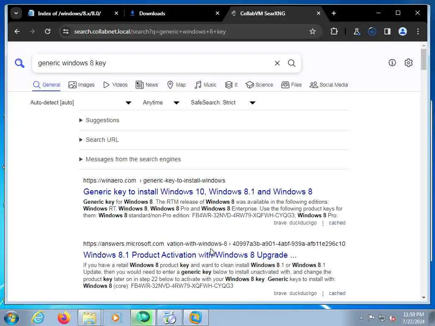Close the Downloads tab
The image size is (435, 326).
pyautogui.click(x=217, y=13)
